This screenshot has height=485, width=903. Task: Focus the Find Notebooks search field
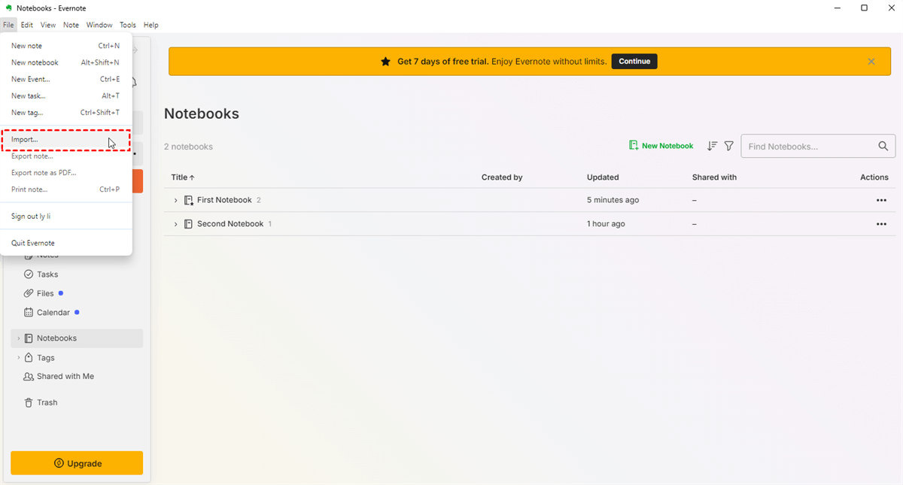818,146
